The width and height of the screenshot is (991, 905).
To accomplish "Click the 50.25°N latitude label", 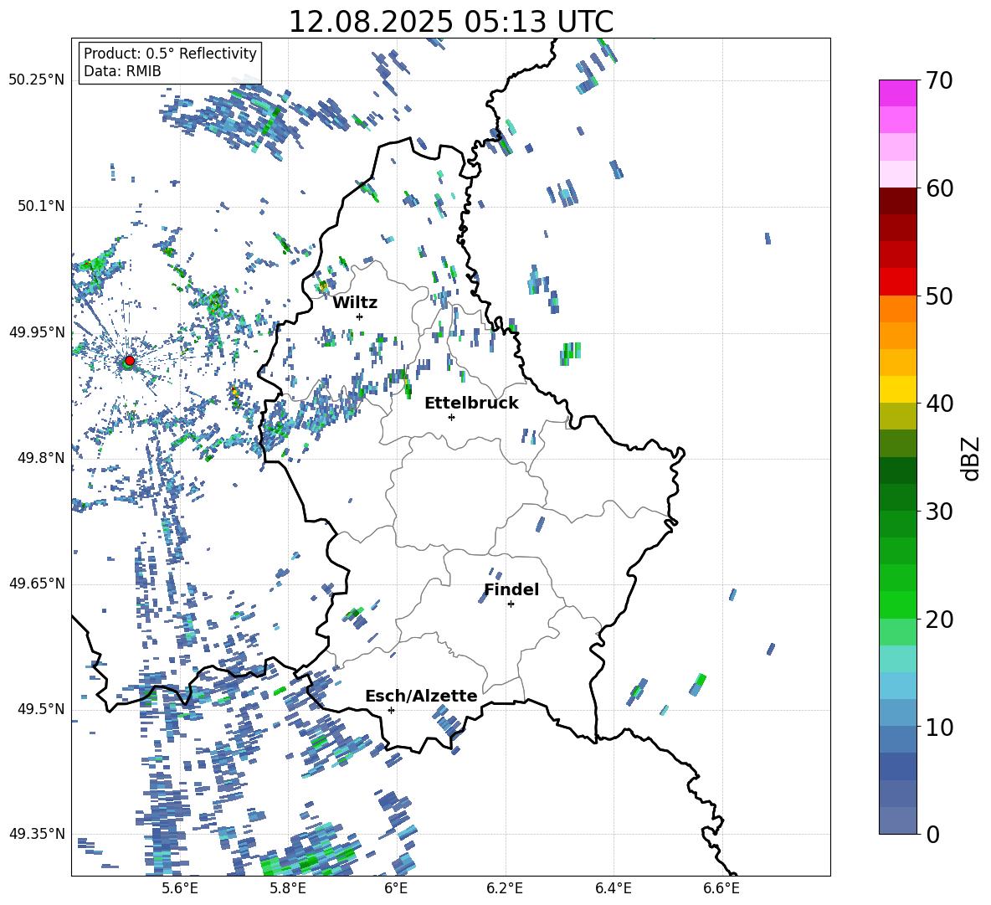I will point(37,80).
